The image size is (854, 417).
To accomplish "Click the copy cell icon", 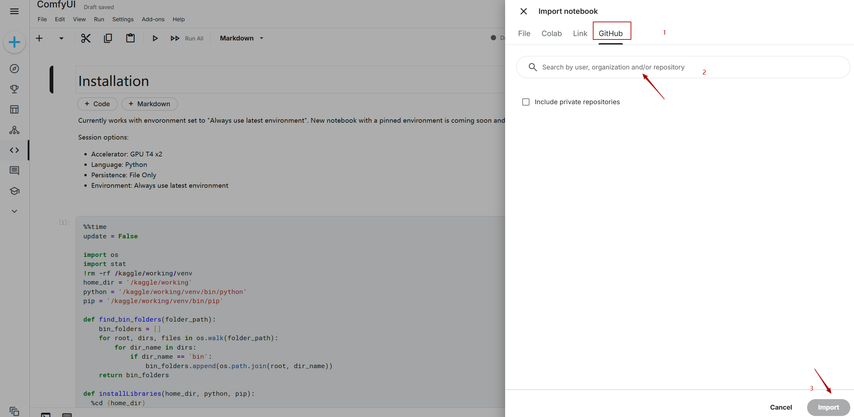I will pyautogui.click(x=108, y=38).
